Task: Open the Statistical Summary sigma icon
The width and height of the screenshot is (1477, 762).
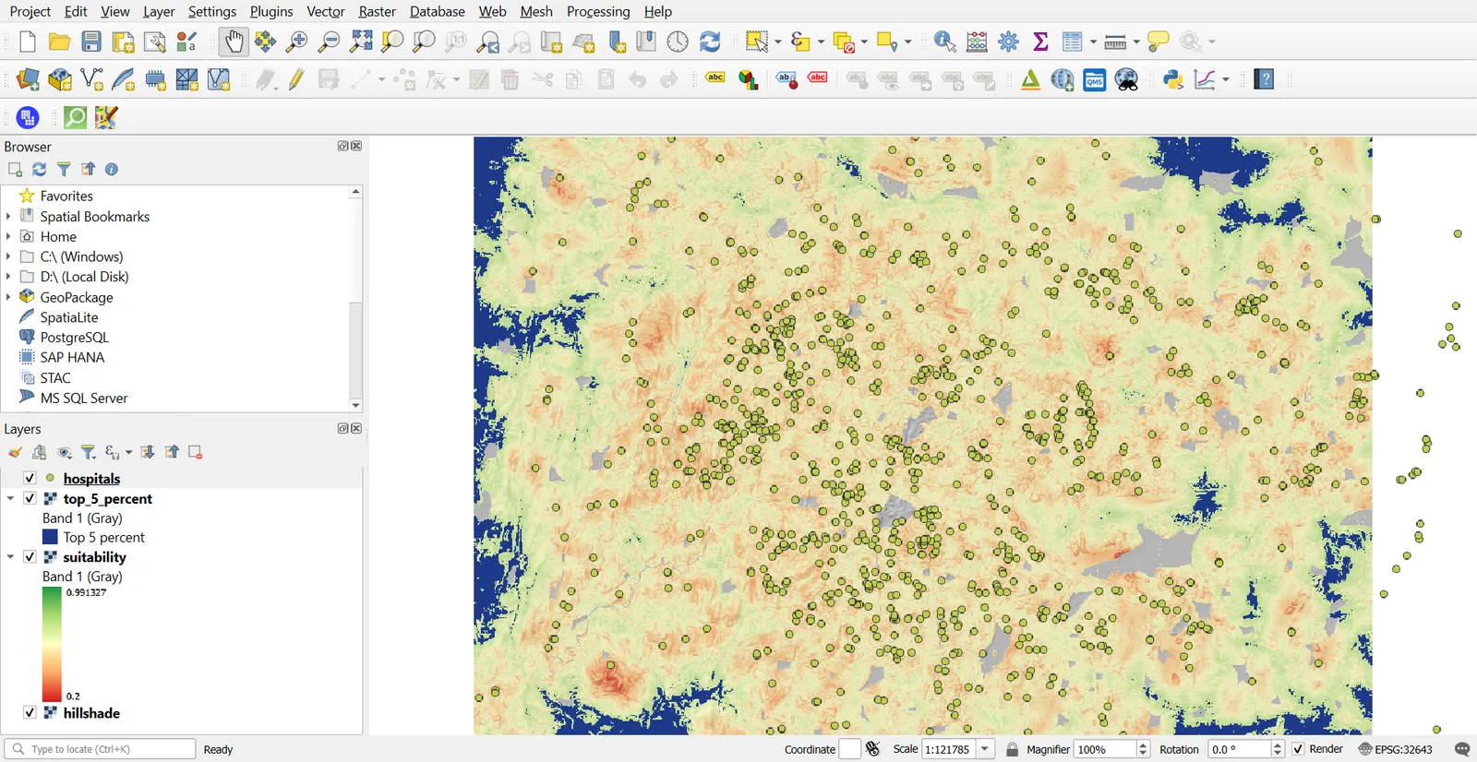Action: click(x=1041, y=42)
